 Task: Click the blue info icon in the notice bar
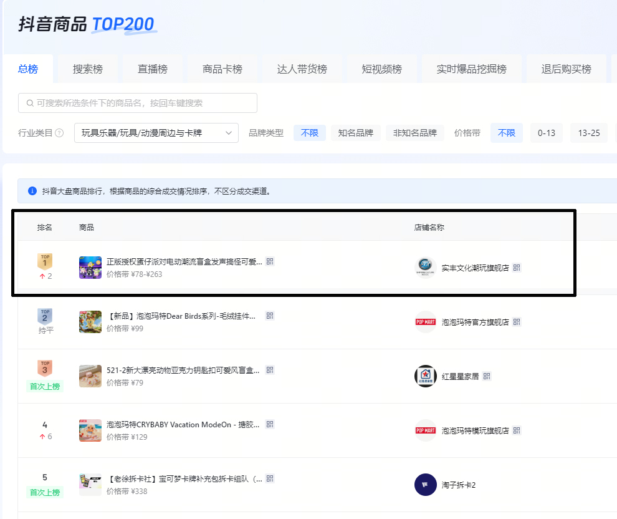tap(32, 191)
